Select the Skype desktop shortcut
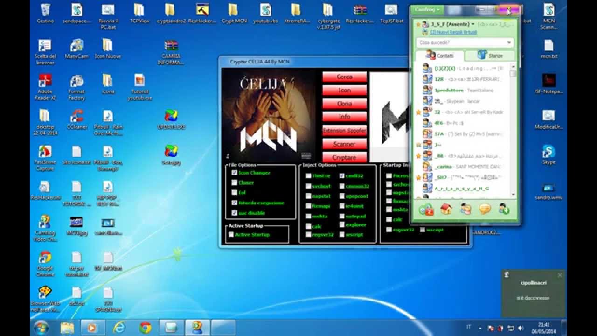The height and width of the screenshot is (336, 597). [x=548, y=155]
